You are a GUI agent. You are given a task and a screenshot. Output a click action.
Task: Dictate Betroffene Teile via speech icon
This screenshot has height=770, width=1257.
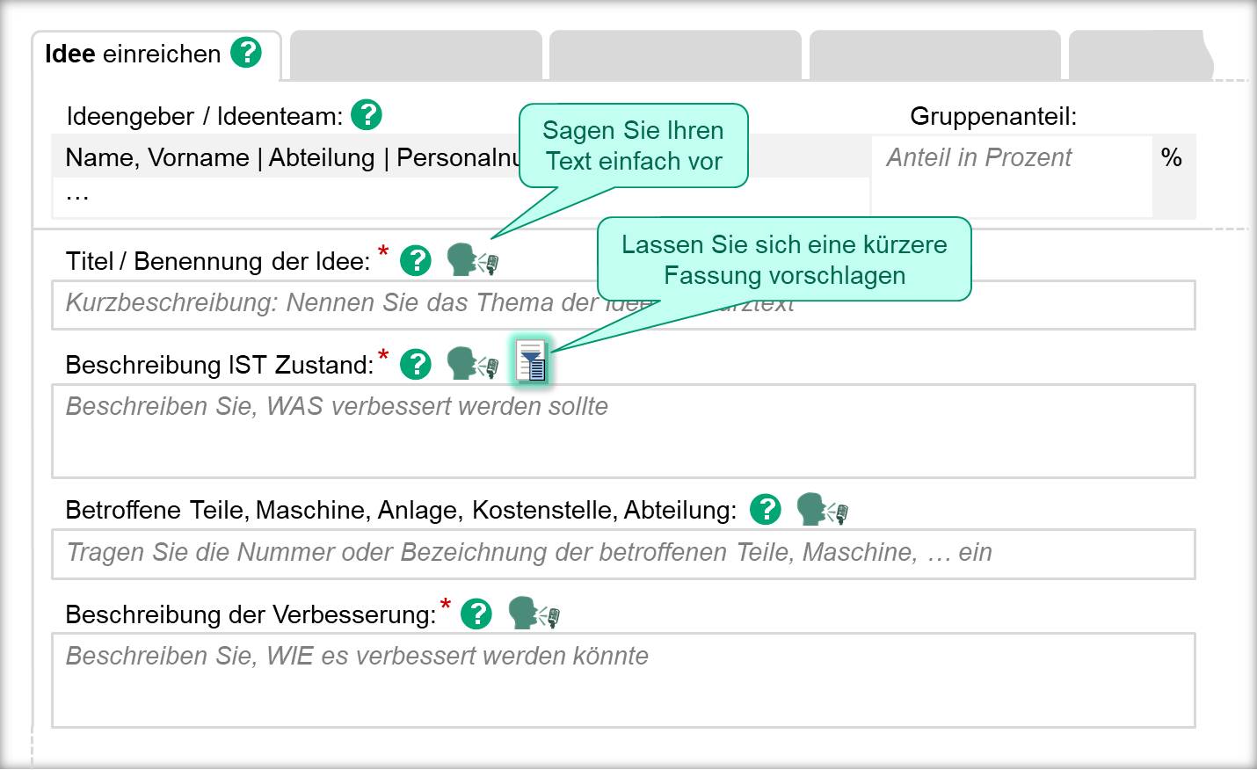click(x=821, y=509)
